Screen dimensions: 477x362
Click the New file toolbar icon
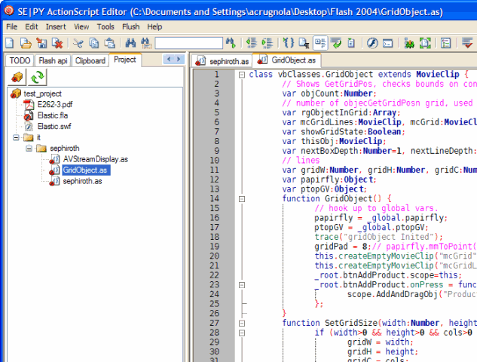pos(10,43)
